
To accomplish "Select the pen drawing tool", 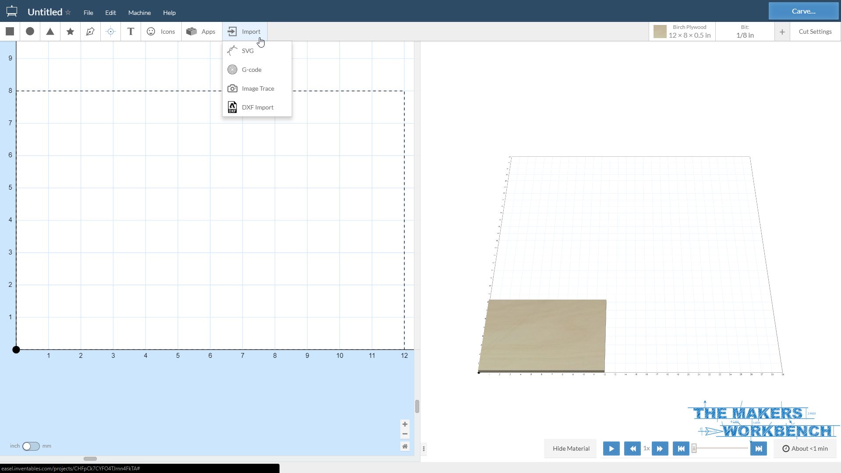I will (x=90, y=31).
